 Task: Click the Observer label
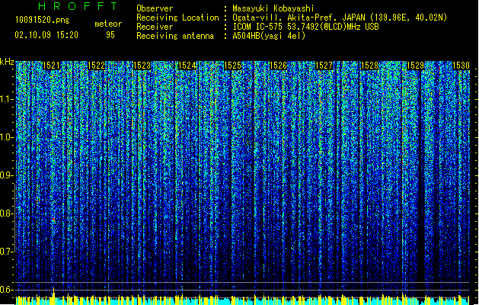155,8
